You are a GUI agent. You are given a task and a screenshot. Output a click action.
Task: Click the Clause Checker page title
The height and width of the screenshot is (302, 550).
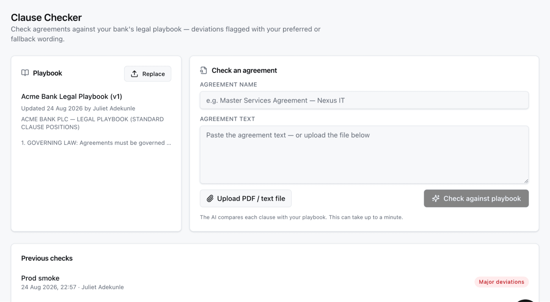46,18
